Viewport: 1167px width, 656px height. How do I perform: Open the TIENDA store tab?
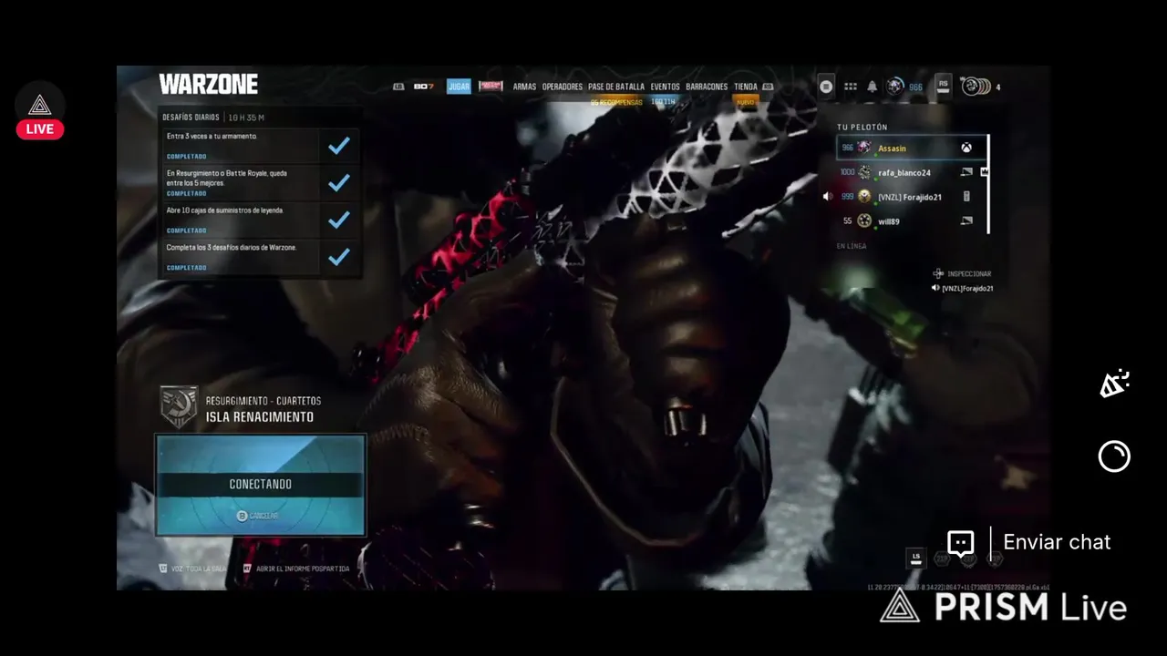click(746, 87)
